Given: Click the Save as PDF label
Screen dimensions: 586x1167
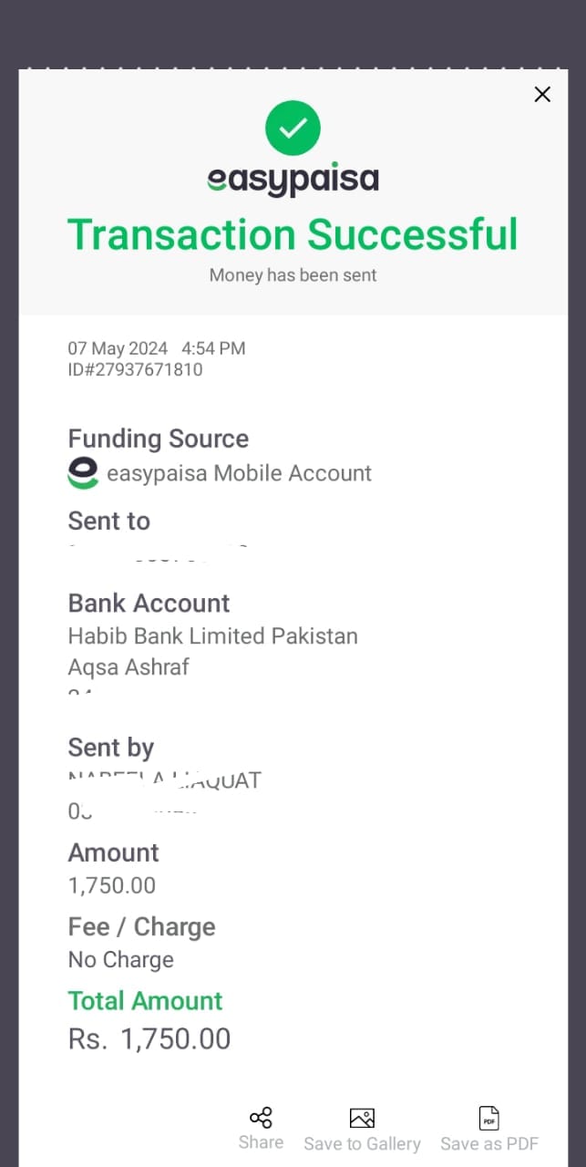Looking at the screenshot, I should point(489,1143).
